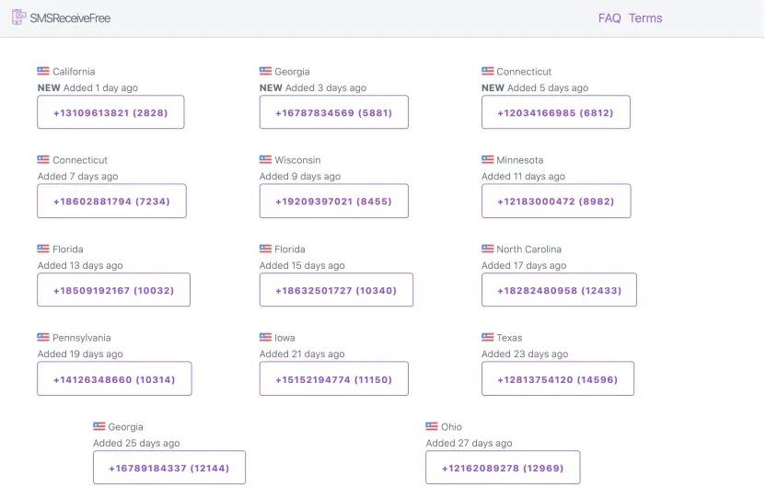The image size is (766, 499).
Task: Open the Terms page
Action: coord(645,18)
